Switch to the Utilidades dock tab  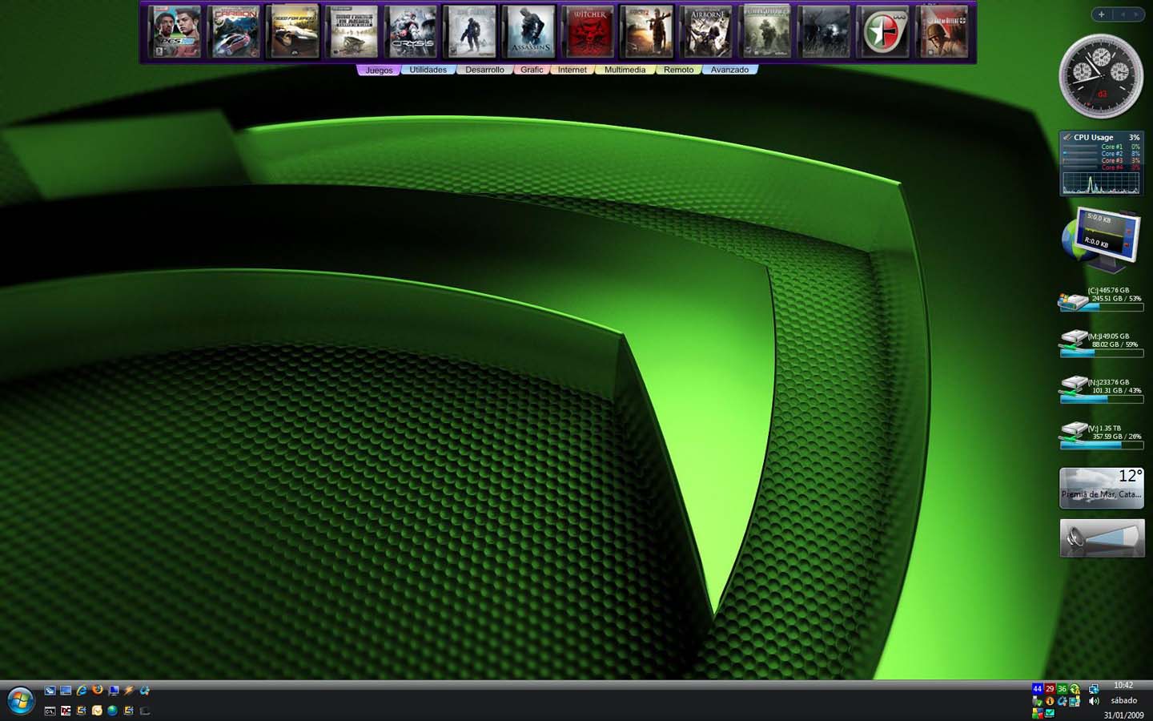(x=428, y=70)
